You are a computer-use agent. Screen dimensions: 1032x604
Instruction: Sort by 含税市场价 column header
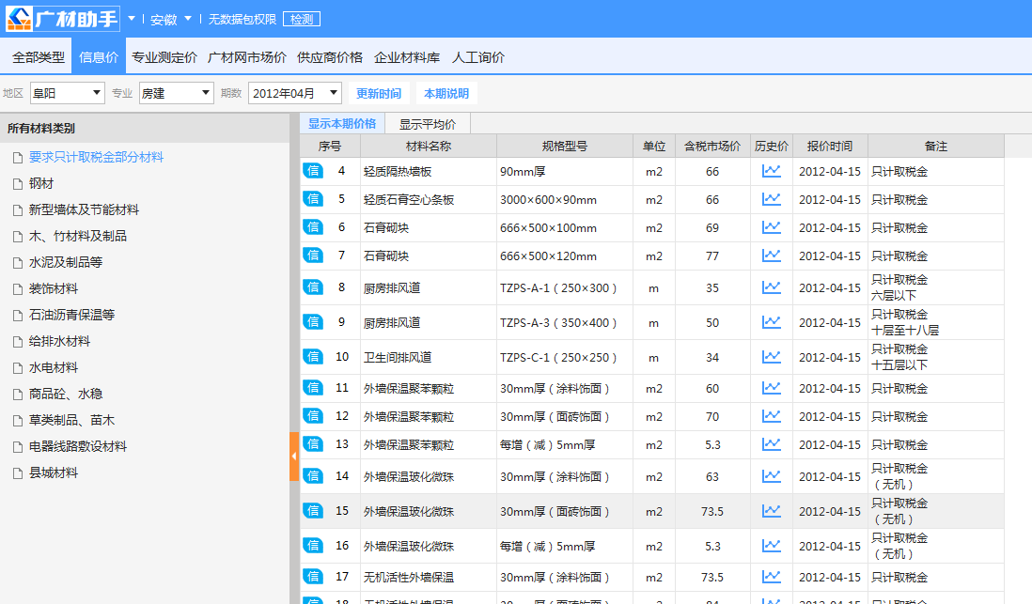click(x=712, y=146)
